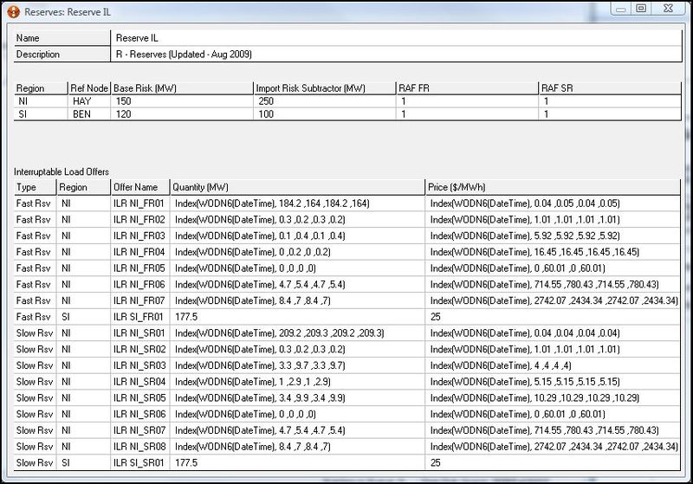Select offer 'ILR SI_SR01'
This screenshot has width=693, height=484.
140,463
